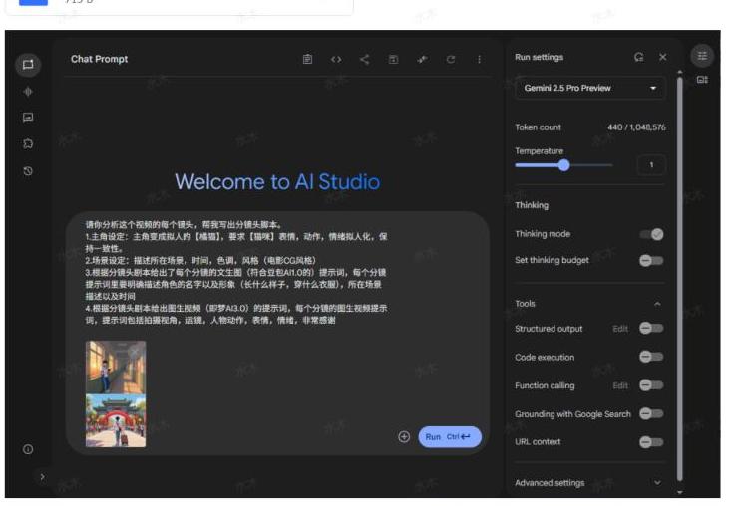Adjust the Temperature slider

tap(563, 165)
